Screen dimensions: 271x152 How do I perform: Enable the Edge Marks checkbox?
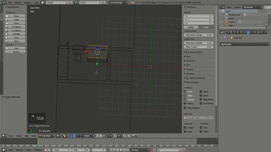click(x=201, y=100)
